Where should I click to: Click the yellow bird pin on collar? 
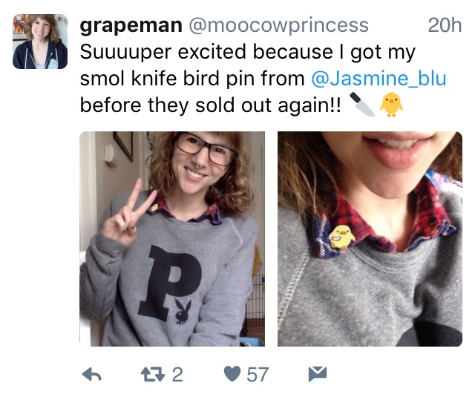coord(341,237)
